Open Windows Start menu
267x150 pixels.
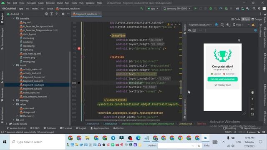tap(5, 142)
